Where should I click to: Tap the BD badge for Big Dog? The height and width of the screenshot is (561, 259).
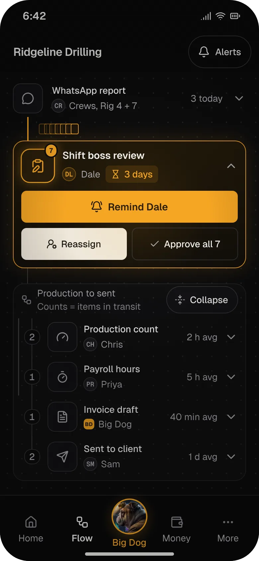[89, 424]
